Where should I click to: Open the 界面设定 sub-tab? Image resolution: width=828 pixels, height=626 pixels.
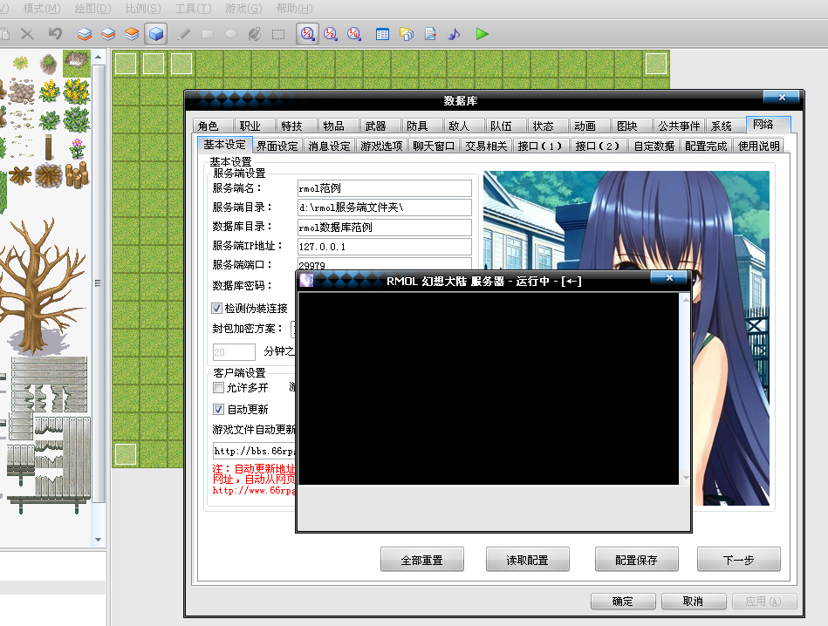277,146
